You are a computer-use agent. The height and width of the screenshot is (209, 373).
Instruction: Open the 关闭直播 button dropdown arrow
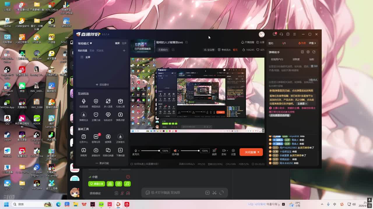coord(258,152)
